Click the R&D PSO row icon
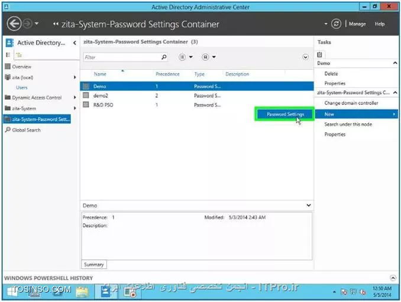Screen dimensions: 401x302 pyautogui.click(x=86, y=105)
